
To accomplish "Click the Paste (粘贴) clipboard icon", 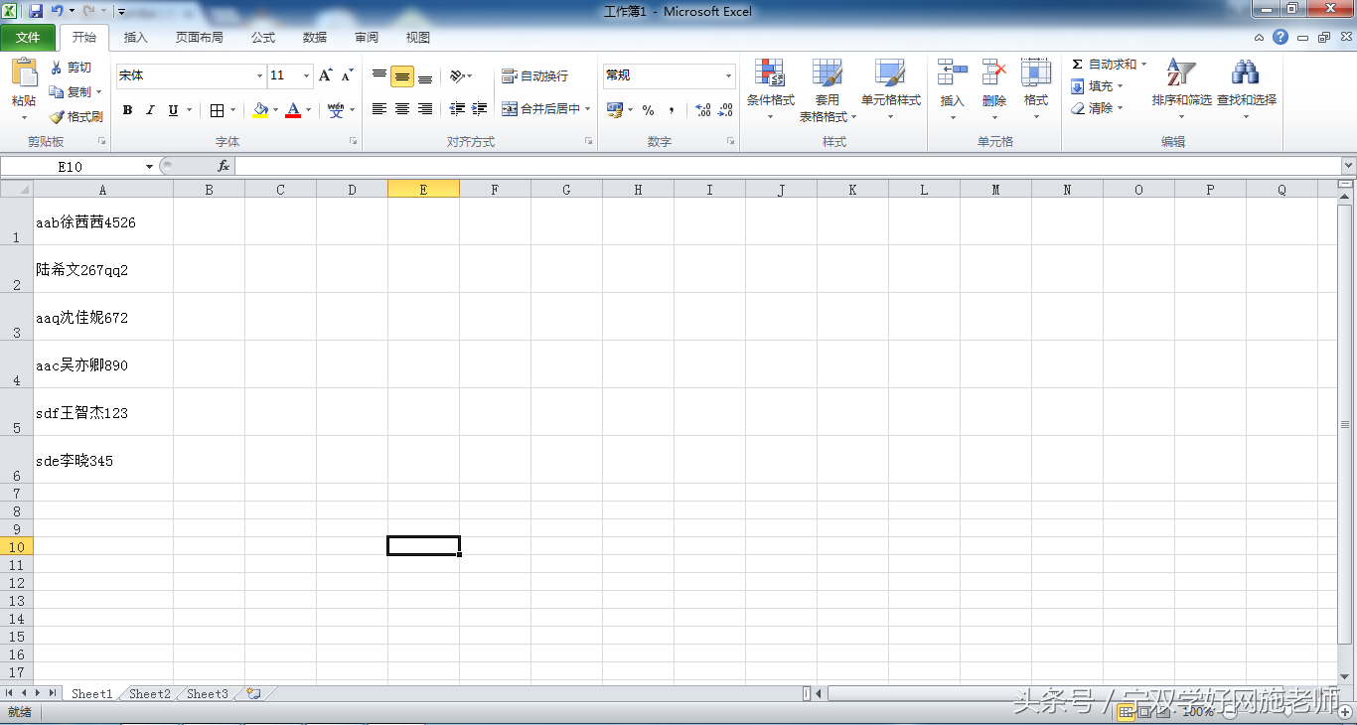I will coord(24,74).
